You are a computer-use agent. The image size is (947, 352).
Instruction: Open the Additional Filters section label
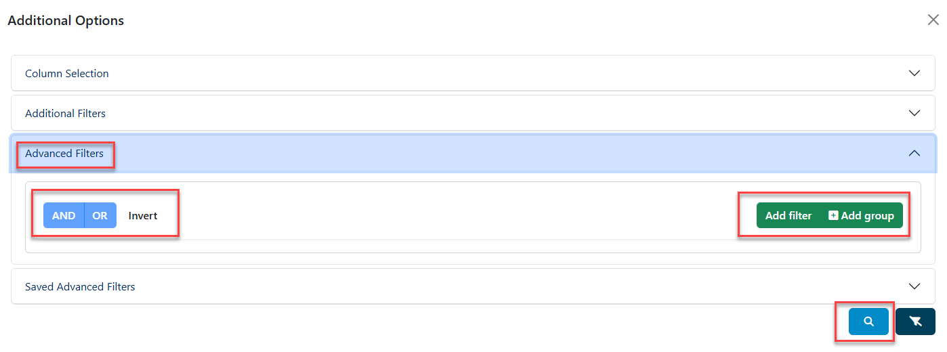click(65, 113)
